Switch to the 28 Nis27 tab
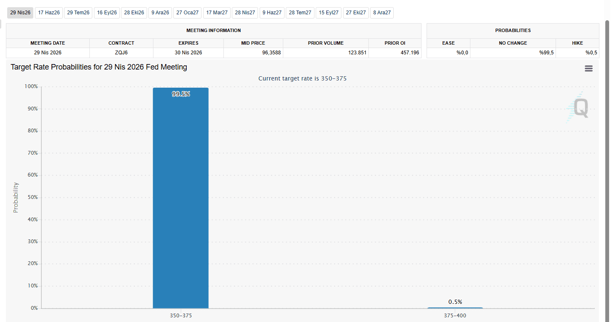Viewport: 615px width, 322px height. (x=245, y=13)
